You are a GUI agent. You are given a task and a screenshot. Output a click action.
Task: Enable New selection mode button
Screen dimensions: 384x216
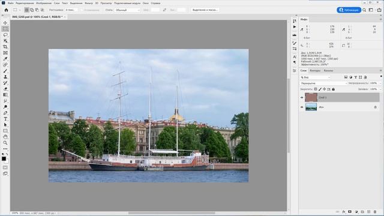tap(26, 10)
